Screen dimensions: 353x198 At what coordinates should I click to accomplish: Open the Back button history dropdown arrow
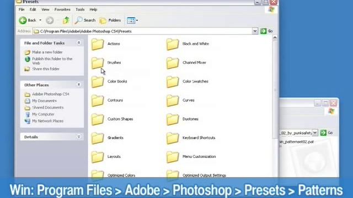[x=40, y=20]
